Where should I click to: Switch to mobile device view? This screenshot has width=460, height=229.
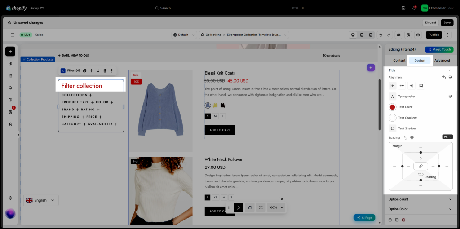[x=371, y=35]
